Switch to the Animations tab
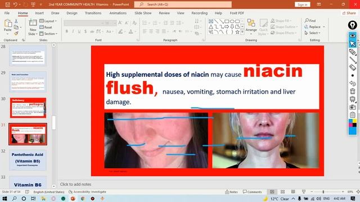This screenshot has height=202, width=360. click(118, 13)
